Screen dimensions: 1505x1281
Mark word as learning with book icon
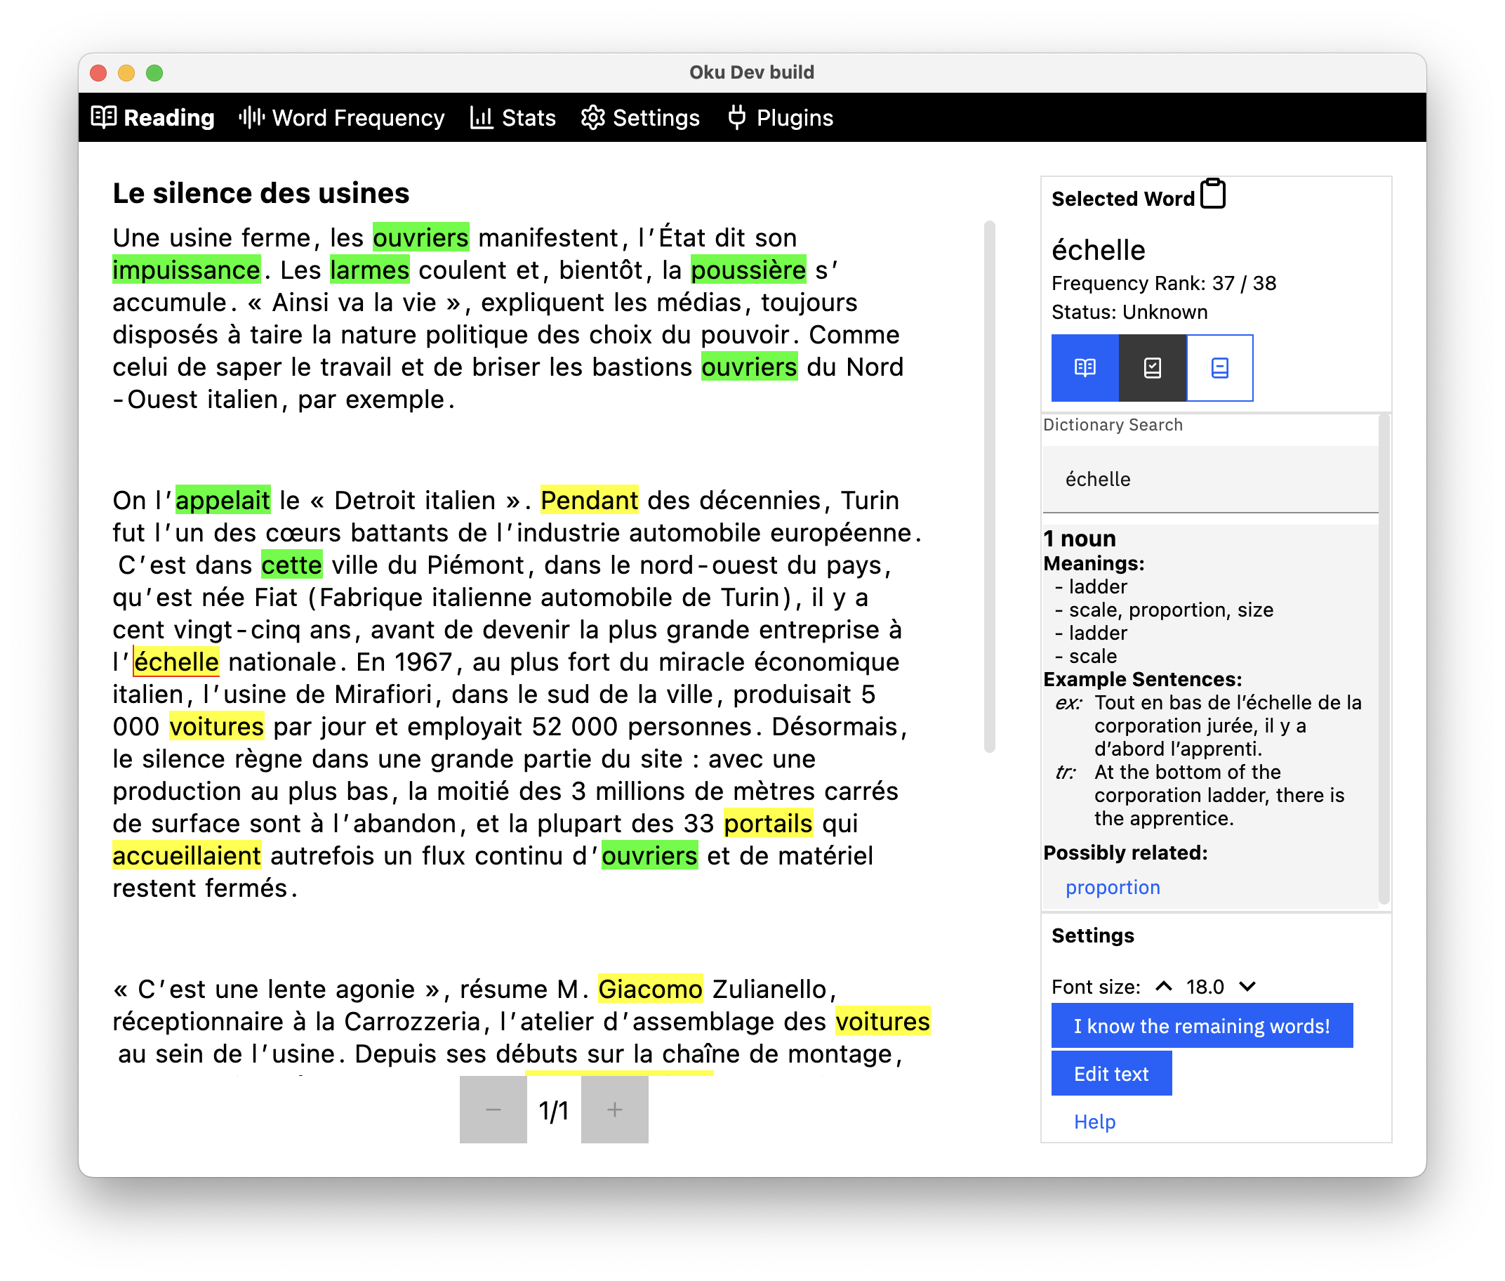point(1084,367)
